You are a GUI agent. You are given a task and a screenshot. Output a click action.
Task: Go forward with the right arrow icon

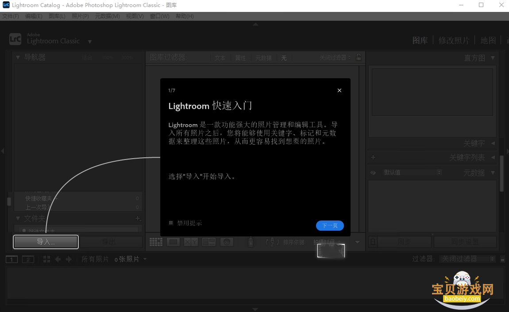[x=69, y=259]
